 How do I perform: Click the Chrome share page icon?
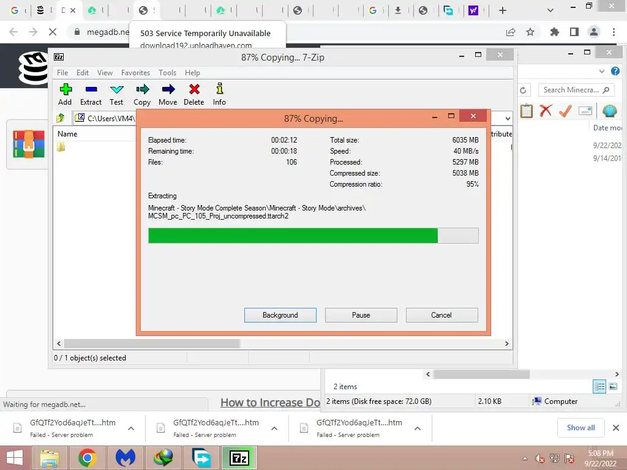click(511, 32)
